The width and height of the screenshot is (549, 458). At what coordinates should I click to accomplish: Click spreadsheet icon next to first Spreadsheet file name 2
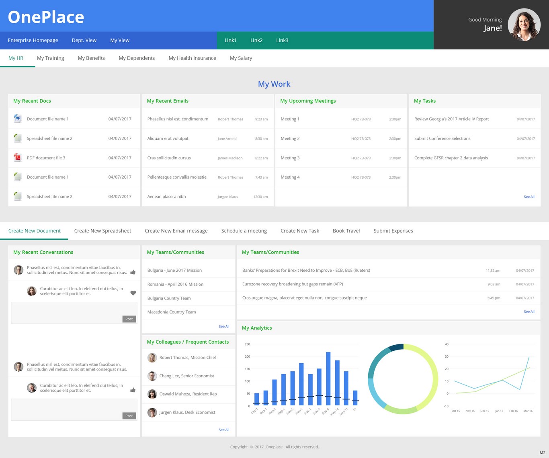(18, 138)
